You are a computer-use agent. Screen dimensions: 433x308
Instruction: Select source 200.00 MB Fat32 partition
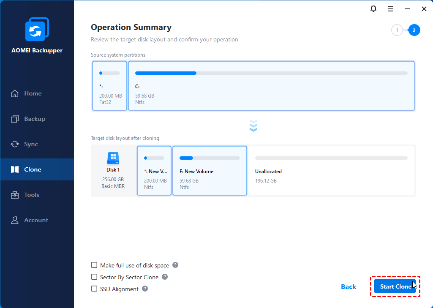point(110,86)
